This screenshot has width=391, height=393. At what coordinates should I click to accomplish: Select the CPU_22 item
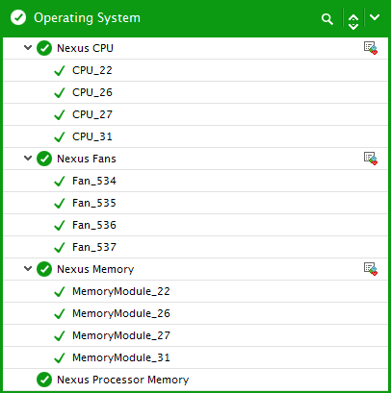coord(195,70)
